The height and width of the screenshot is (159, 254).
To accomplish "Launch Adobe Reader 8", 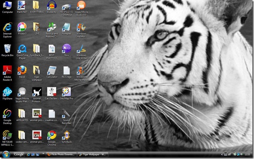I will point(7,73).
